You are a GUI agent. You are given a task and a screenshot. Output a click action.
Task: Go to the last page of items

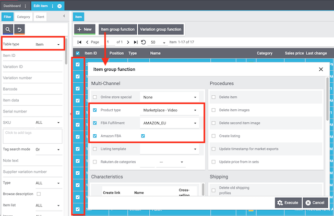click(x=136, y=42)
